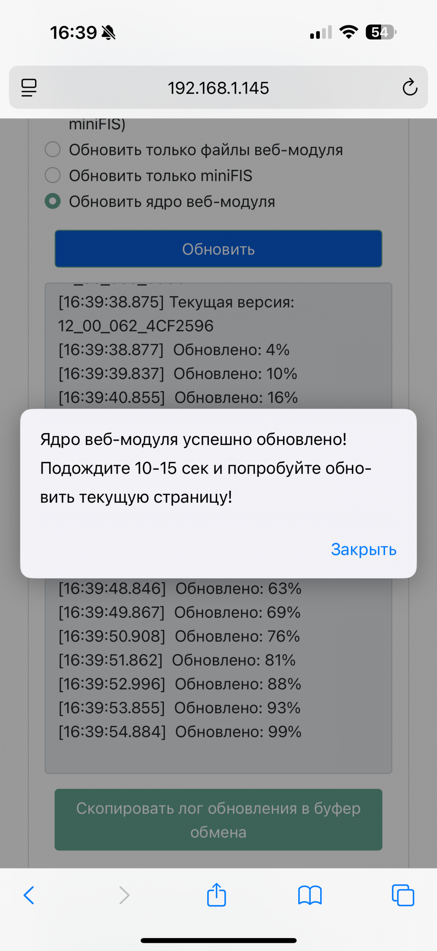The image size is (437, 951).
Task: Tap the Safari forward arrow
Action: point(124,895)
